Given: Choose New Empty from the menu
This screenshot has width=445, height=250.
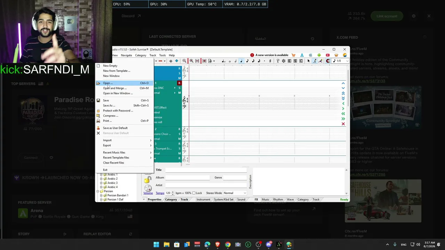Looking at the screenshot, I should (124, 66).
